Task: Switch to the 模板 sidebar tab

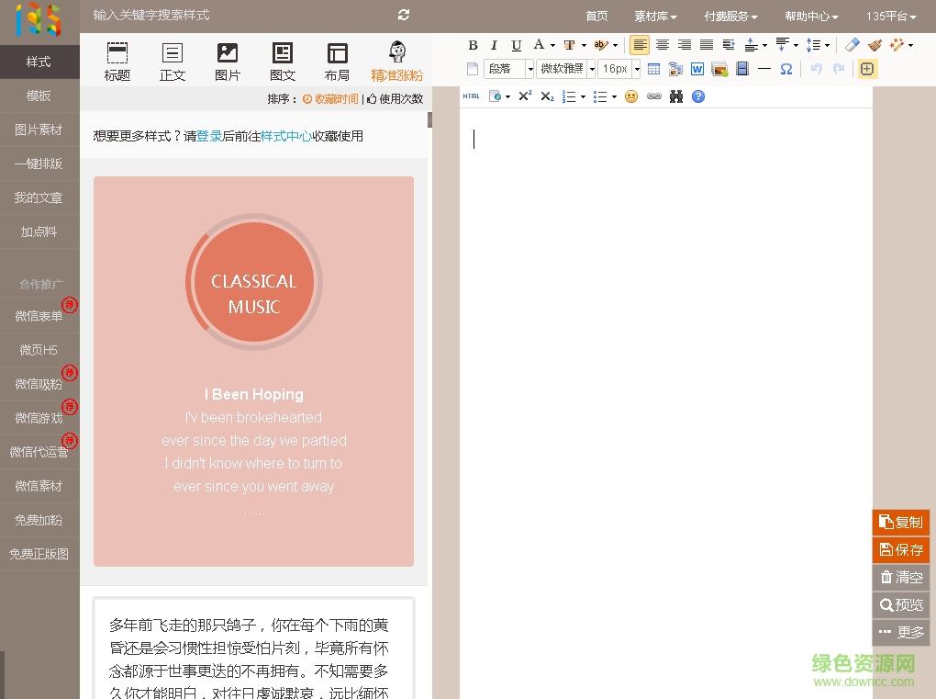Action: pyautogui.click(x=39, y=96)
